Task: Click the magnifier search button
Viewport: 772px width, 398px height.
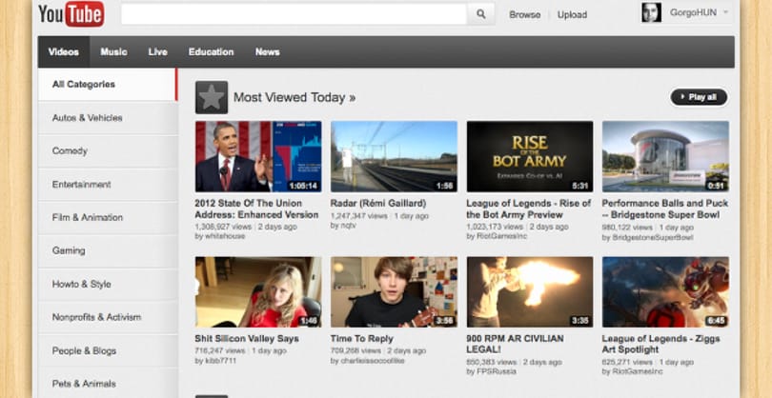Action: pyautogui.click(x=480, y=14)
